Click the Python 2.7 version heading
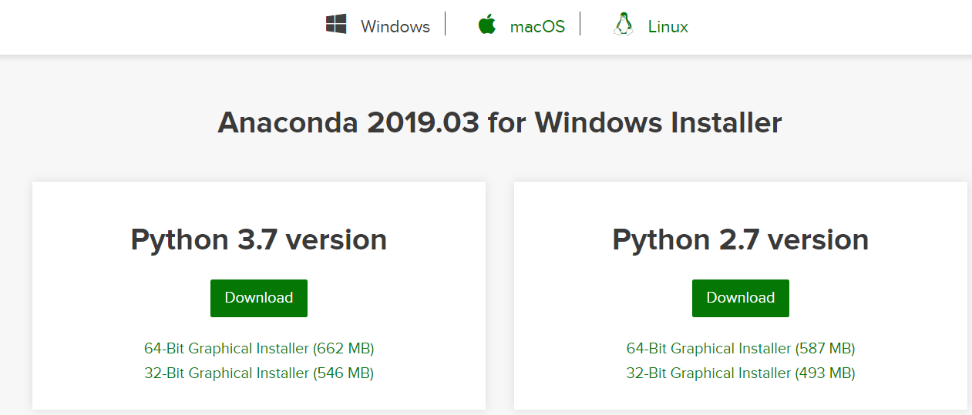This screenshot has height=415, width=972. point(741,239)
